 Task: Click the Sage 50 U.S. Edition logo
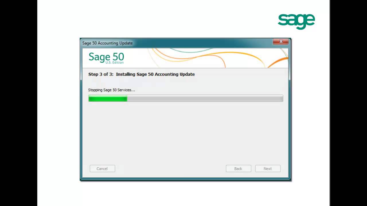pos(106,58)
